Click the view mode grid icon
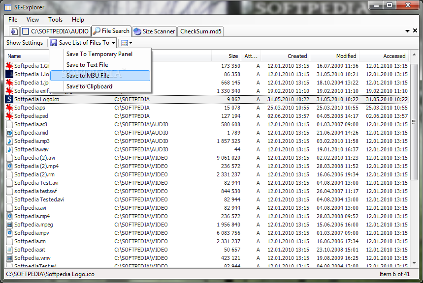The width and height of the screenshot is (423, 283). 125,43
